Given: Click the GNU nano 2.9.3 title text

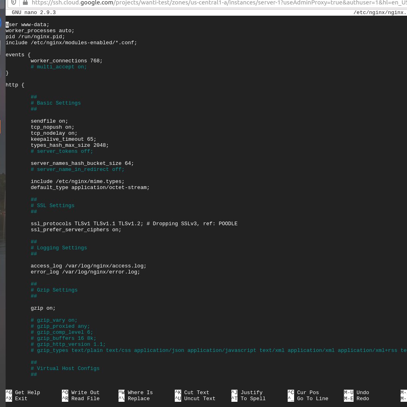Looking at the screenshot, I should (34, 12).
